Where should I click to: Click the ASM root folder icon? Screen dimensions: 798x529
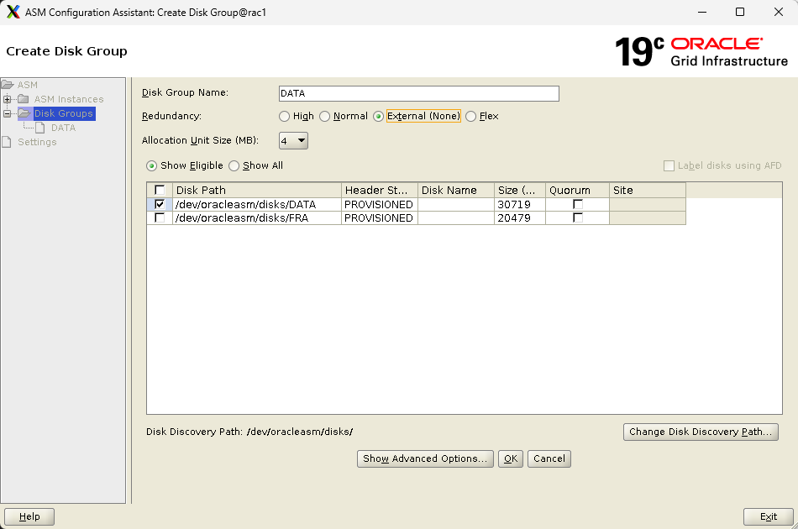[7, 85]
